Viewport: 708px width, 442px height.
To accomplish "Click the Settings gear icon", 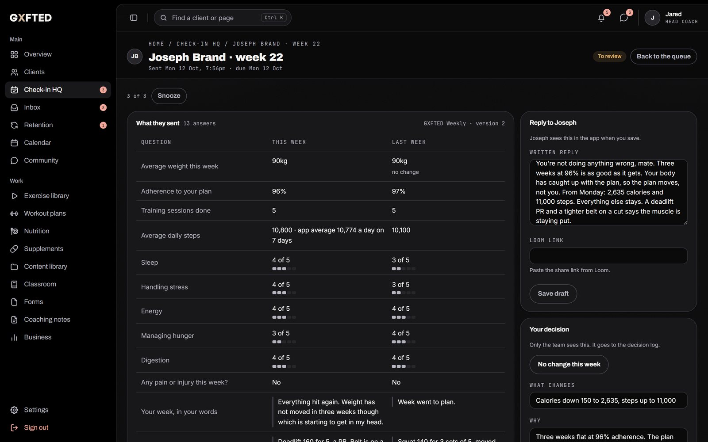I will (x=14, y=410).
